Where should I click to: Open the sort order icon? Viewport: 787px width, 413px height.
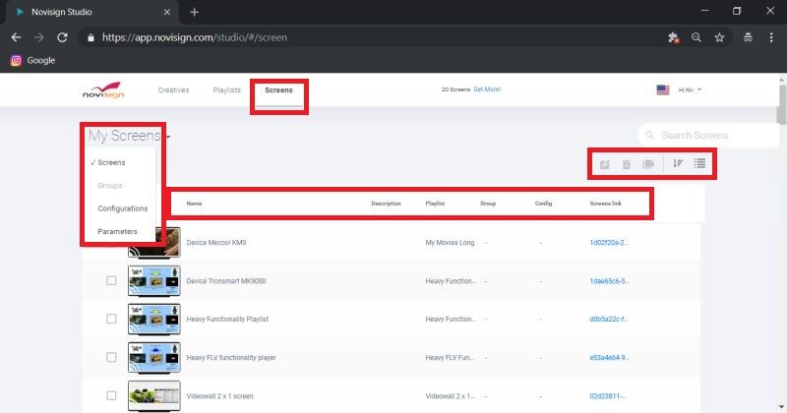pos(678,163)
